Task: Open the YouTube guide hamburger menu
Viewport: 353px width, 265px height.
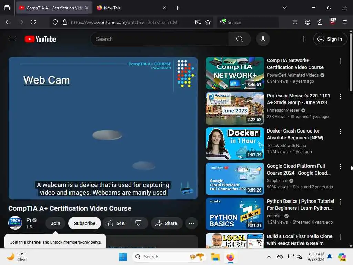Action: (x=12, y=39)
